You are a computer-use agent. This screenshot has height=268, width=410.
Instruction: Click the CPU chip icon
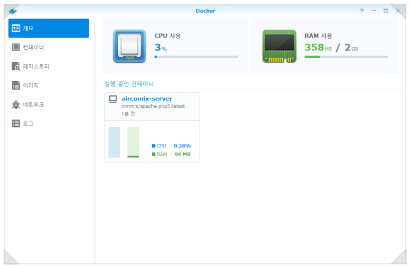tap(129, 46)
